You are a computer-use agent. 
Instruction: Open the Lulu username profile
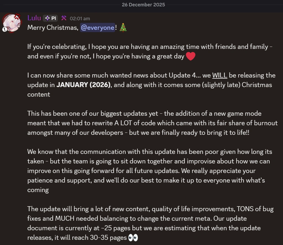[34, 18]
